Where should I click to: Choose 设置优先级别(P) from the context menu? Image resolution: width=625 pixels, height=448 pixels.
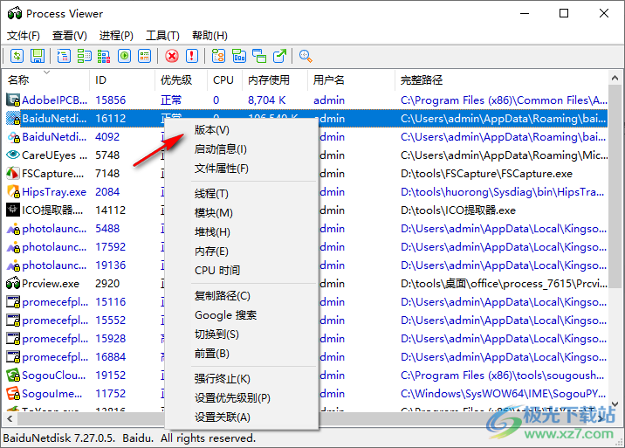click(x=242, y=397)
